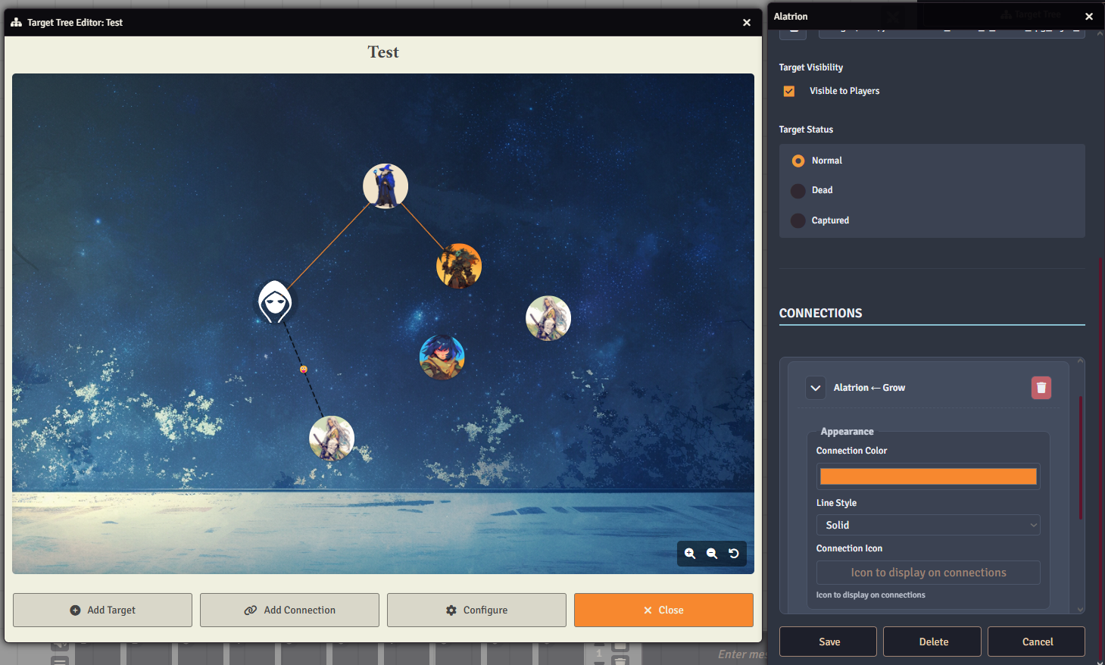Click the Connection Icon input field
This screenshot has height=665, width=1105.
pos(929,573)
